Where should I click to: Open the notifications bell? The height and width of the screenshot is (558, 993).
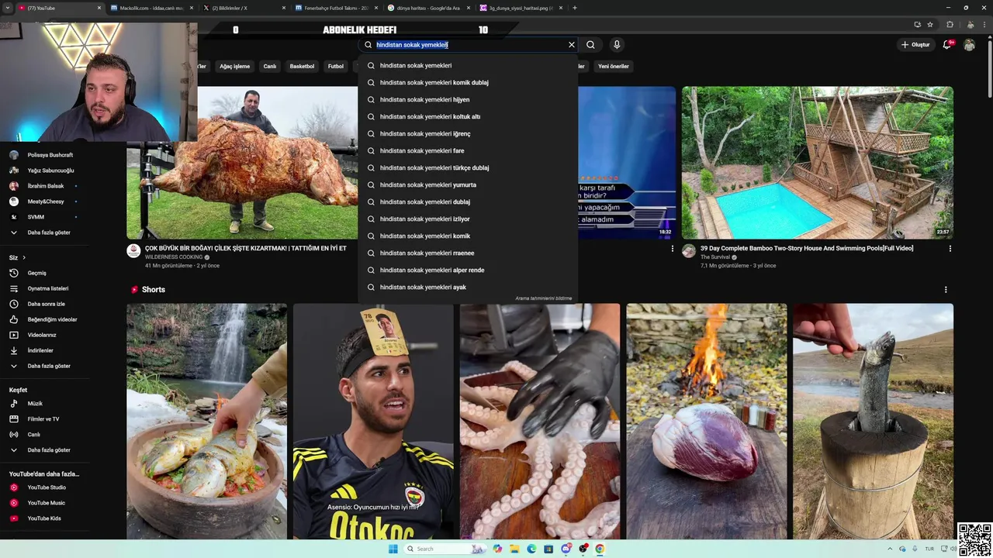tap(947, 45)
